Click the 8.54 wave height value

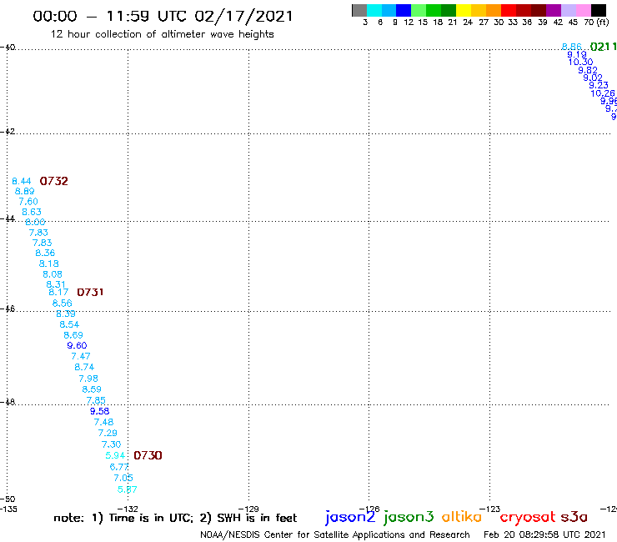coord(69,324)
